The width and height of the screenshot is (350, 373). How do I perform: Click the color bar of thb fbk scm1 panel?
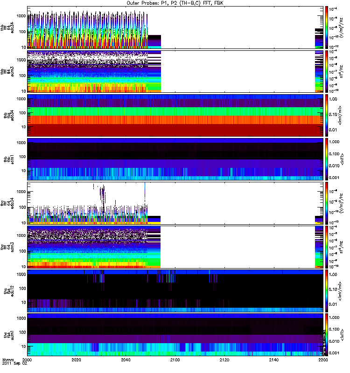327,159
